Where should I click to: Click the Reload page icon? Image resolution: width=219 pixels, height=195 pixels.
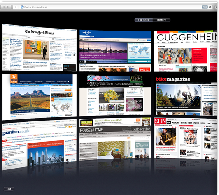click(x=210, y=7)
